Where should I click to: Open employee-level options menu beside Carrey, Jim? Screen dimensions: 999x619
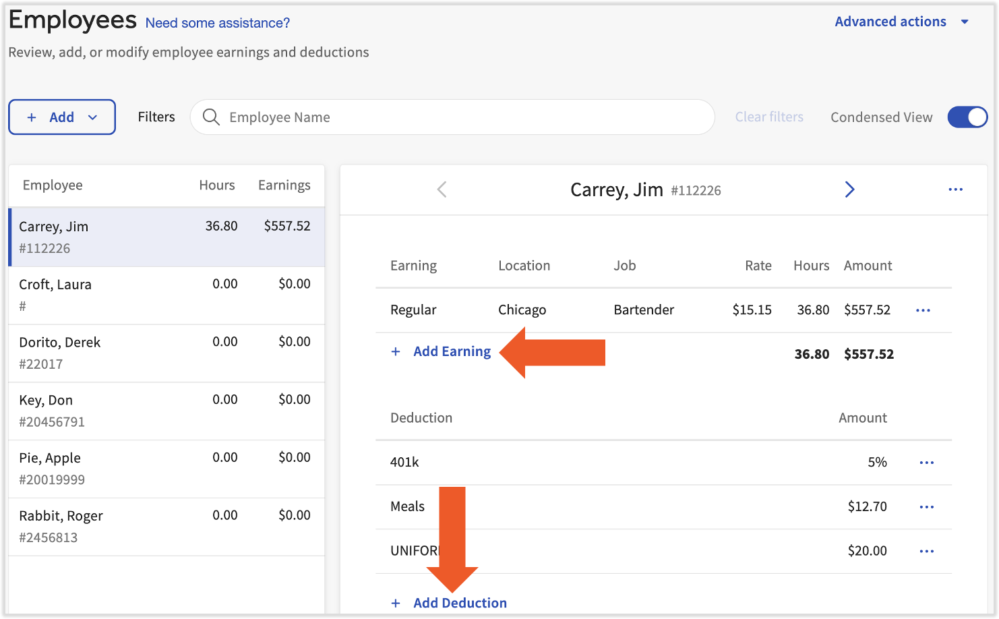coord(955,190)
